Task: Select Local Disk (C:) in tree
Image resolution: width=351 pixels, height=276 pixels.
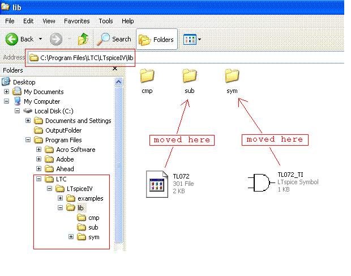Action: pos(54,111)
